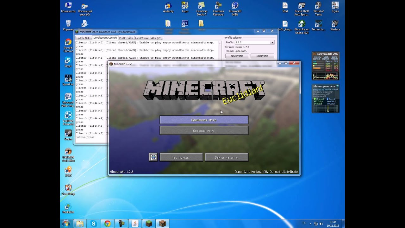
Task: Launch Steam from the desktop
Action: click(x=68, y=135)
